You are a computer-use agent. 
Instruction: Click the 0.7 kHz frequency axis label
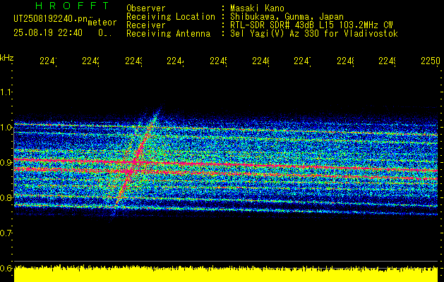(x=6, y=233)
